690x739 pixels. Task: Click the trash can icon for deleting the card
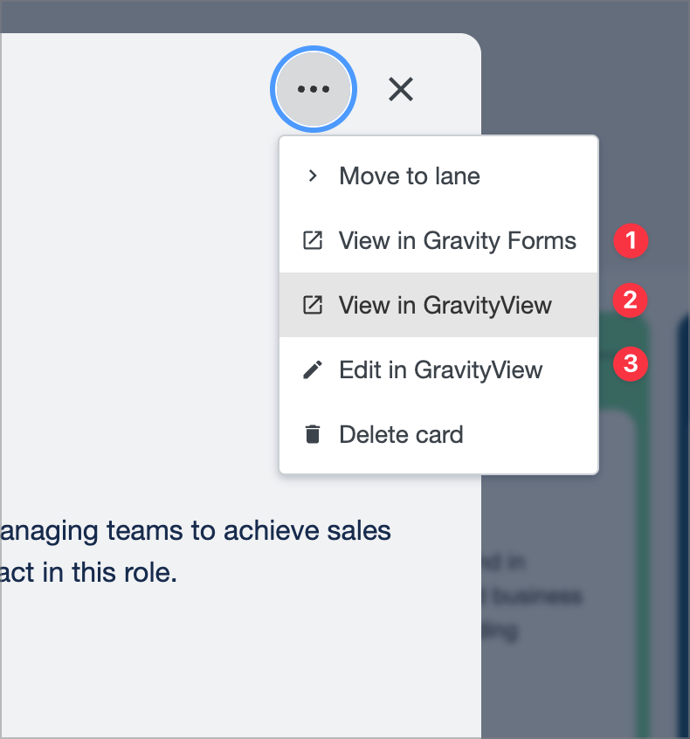[x=312, y=434]
